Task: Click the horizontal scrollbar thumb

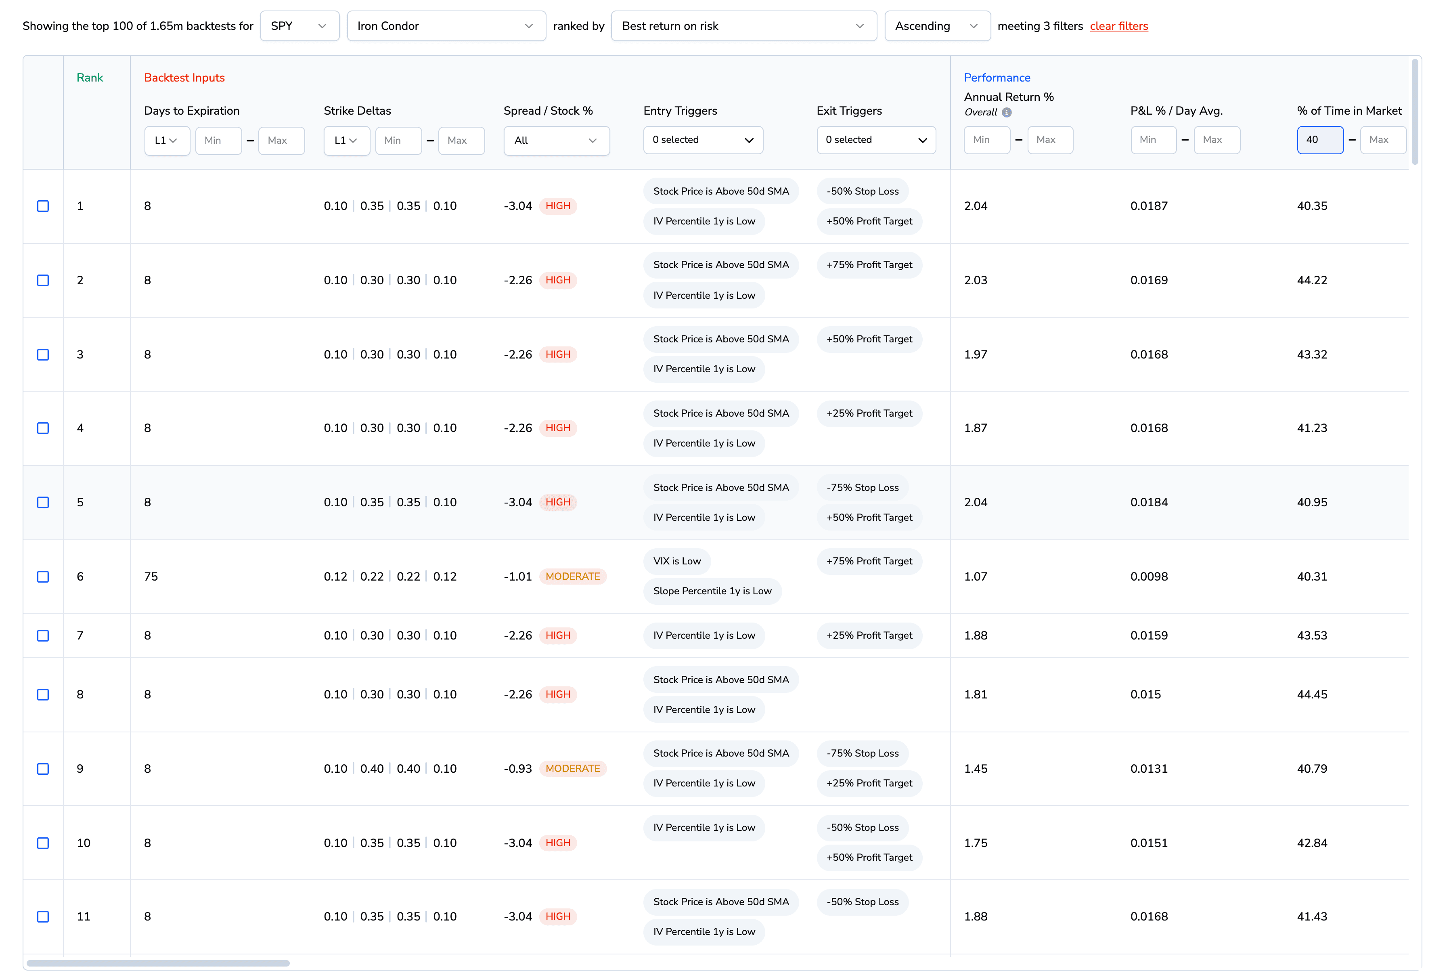Action: pos(158,963)
